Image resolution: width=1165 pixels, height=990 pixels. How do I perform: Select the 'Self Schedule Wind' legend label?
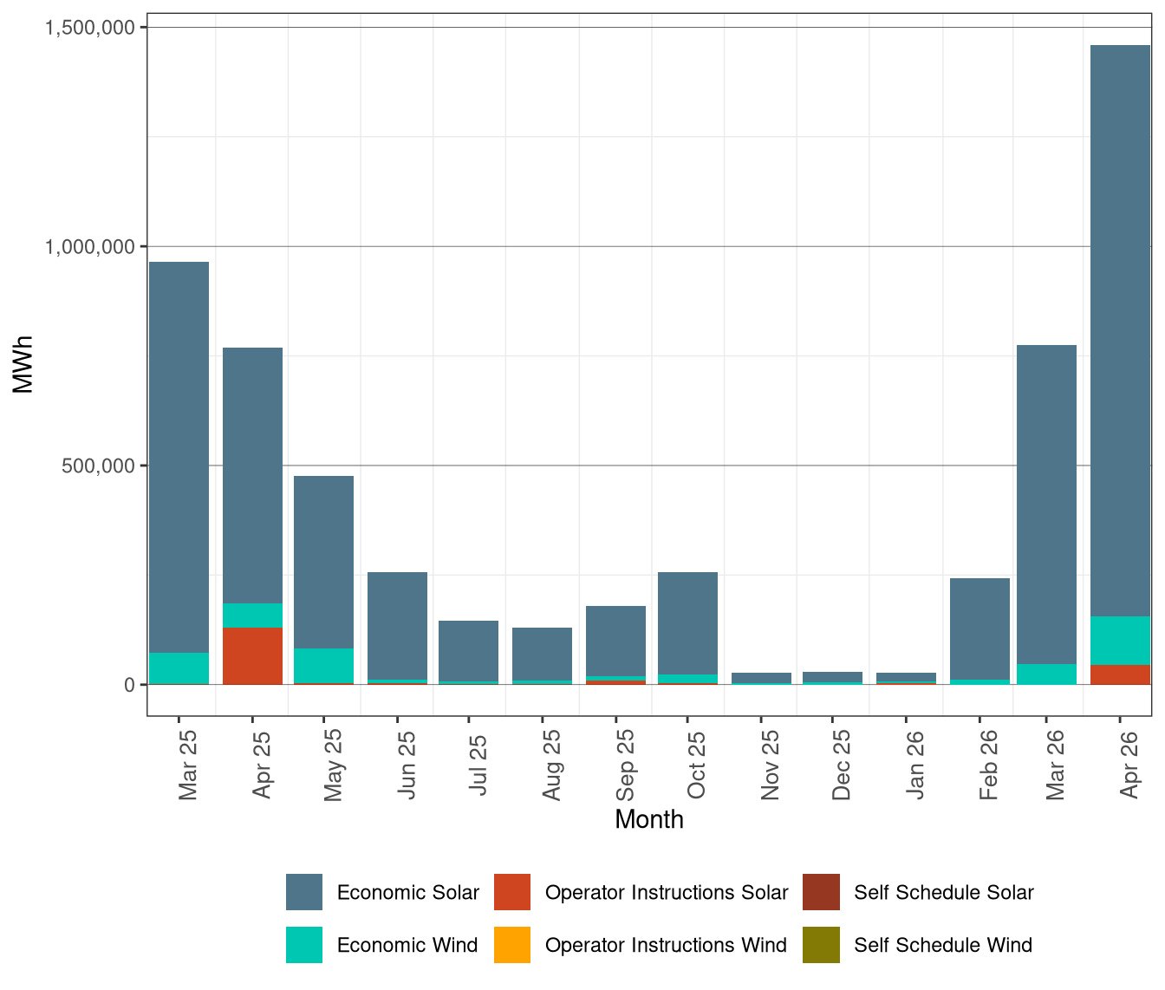[943, 945]
